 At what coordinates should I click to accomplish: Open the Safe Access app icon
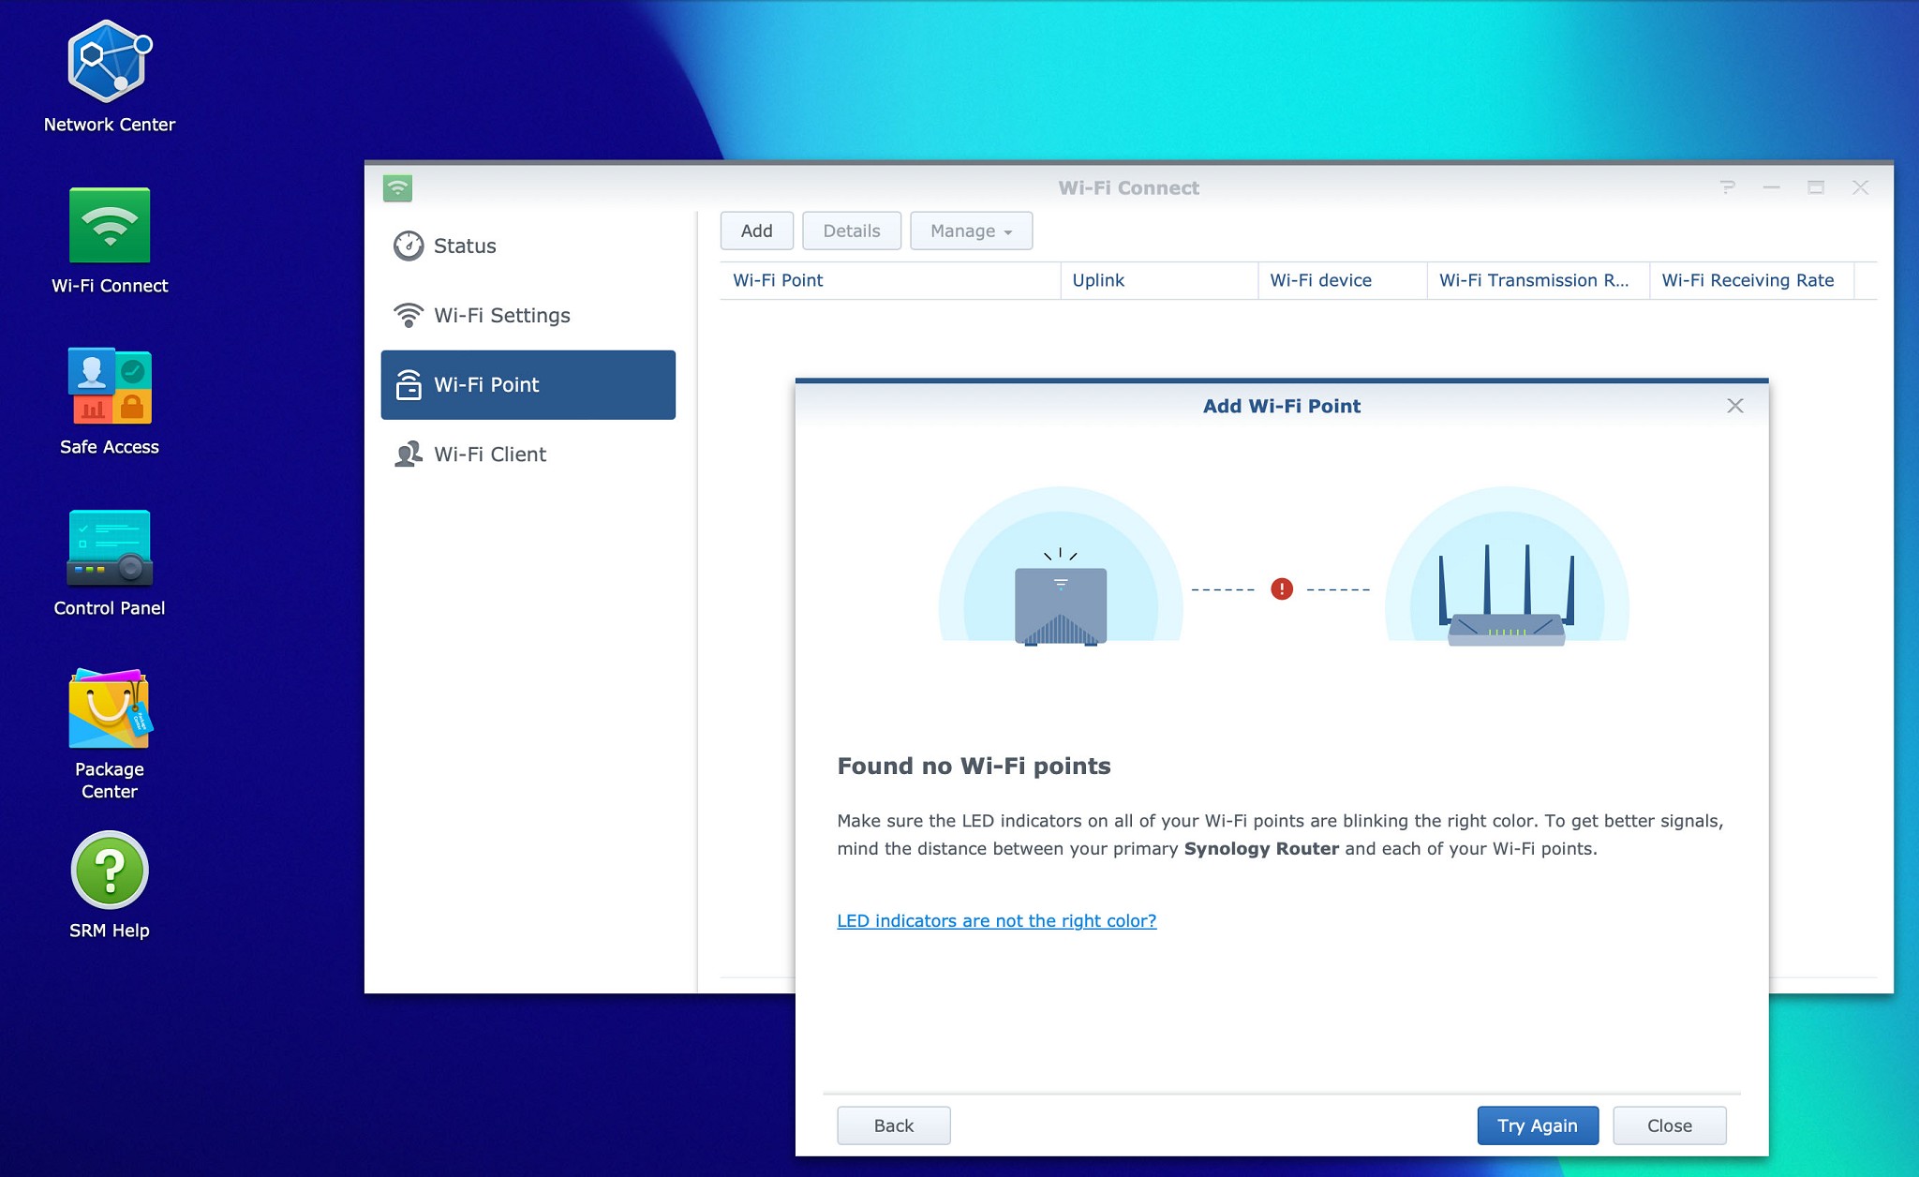[110, 387]
